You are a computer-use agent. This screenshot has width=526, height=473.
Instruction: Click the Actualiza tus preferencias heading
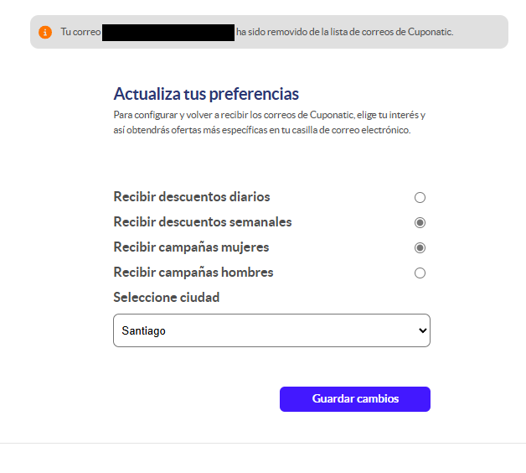[x=206, y=94]
